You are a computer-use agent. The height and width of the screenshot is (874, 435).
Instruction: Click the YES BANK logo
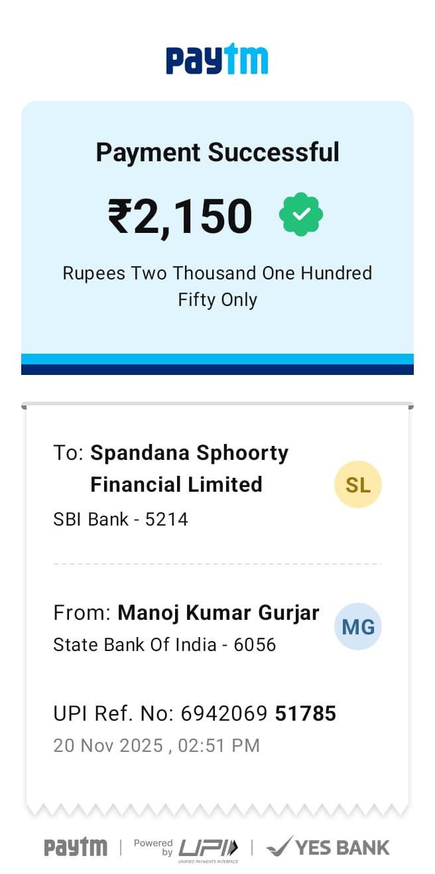click(x=342, y=847)
